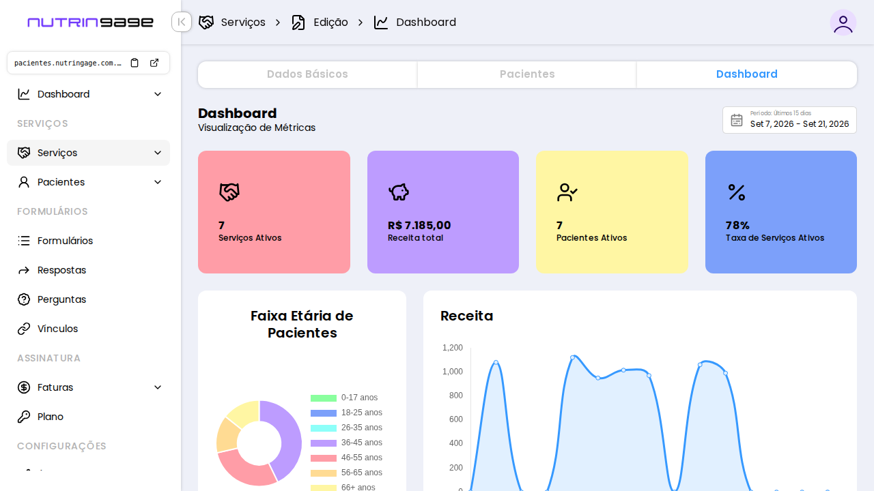Open the user profile avatar
874x491 pixels.
pyautogui.click(x=843, y=23)
